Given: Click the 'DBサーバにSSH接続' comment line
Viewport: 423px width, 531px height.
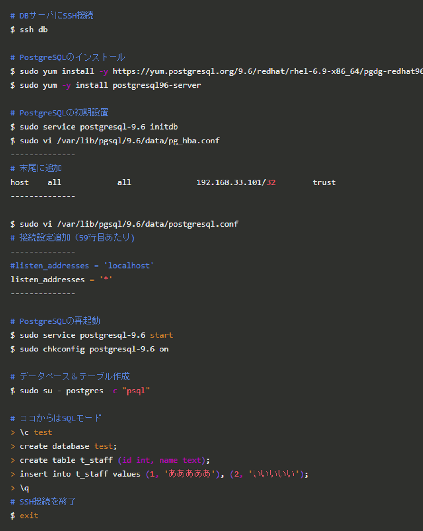Looking at the screenshot, I should [x=56, y=16].
